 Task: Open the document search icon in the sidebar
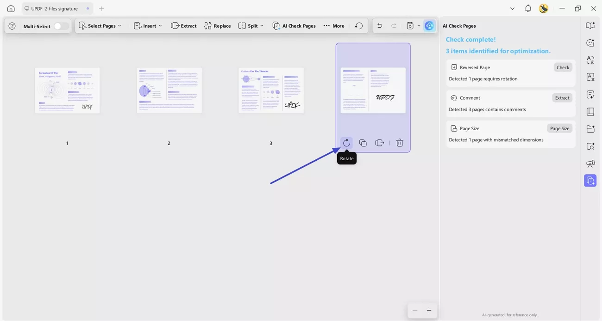tap(590, 146)
